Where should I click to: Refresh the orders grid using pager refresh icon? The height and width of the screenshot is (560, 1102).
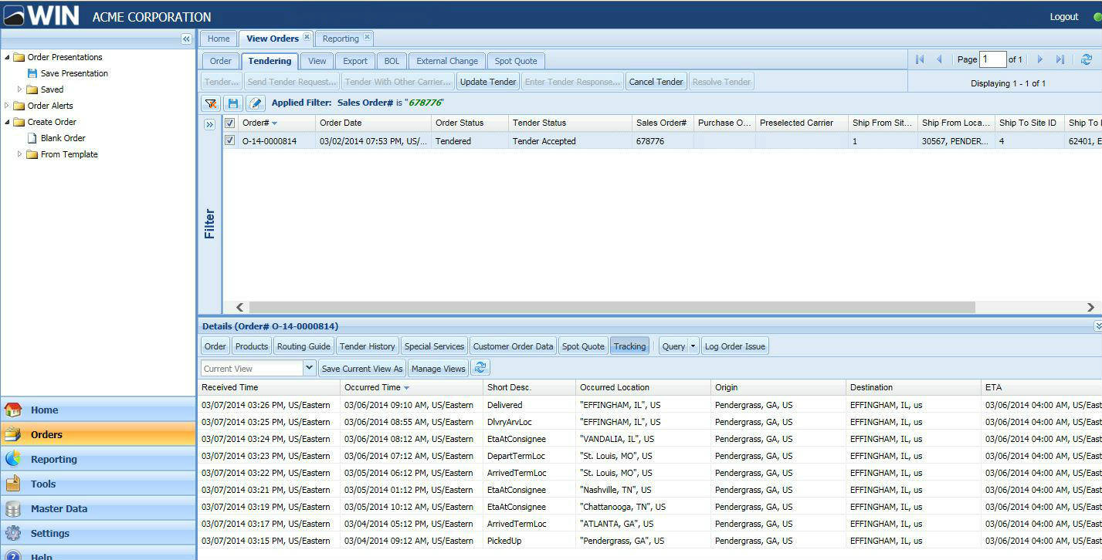pyautogui.click(x=1086, y=59)
